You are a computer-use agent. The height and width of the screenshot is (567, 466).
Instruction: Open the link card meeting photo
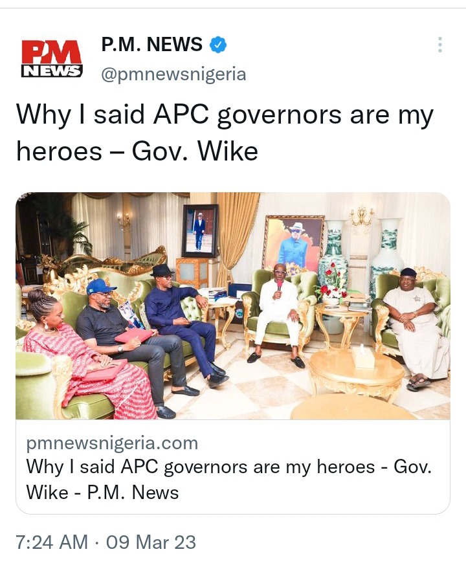click(x=233, y=306)
